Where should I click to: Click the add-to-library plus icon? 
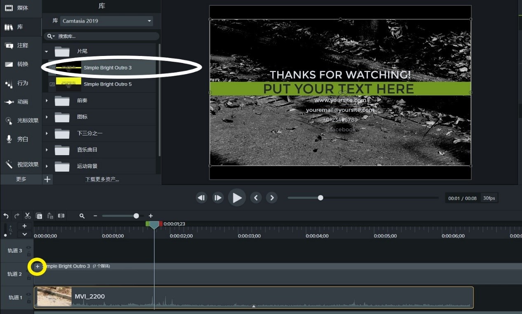pyautogui.click(x=47, y=179)
